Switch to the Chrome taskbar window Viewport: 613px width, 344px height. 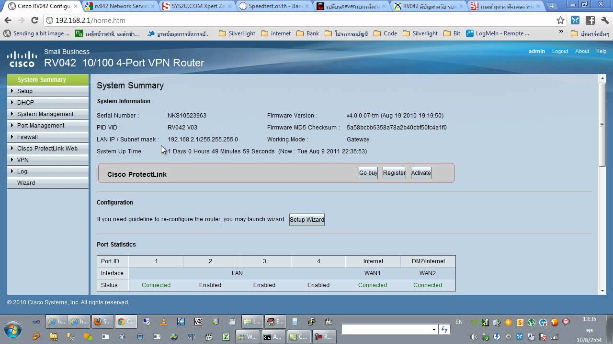click(x=126, y=322)
